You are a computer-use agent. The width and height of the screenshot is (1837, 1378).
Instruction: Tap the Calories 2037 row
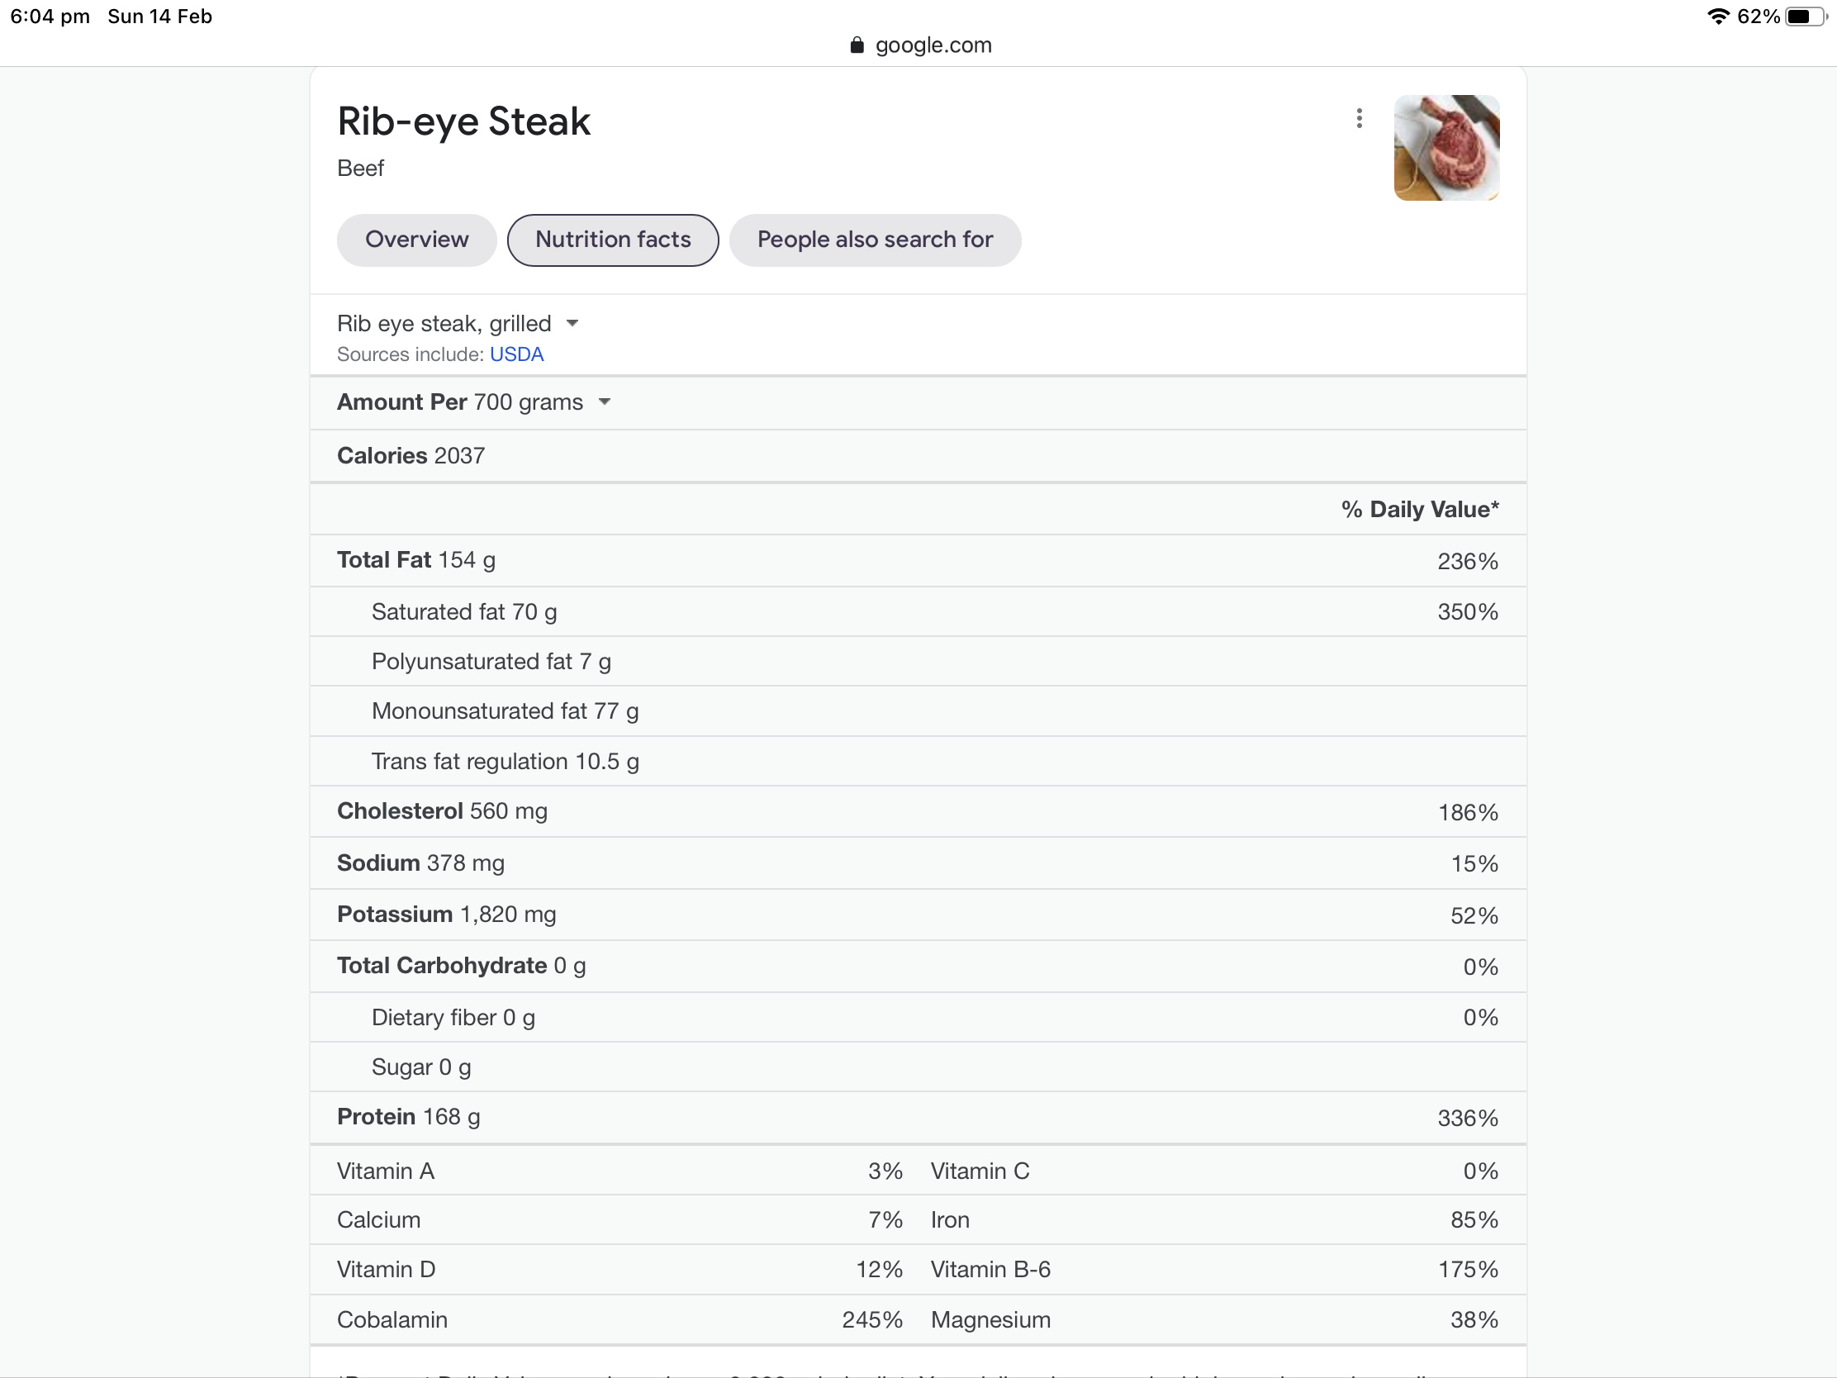pos(918,456)
